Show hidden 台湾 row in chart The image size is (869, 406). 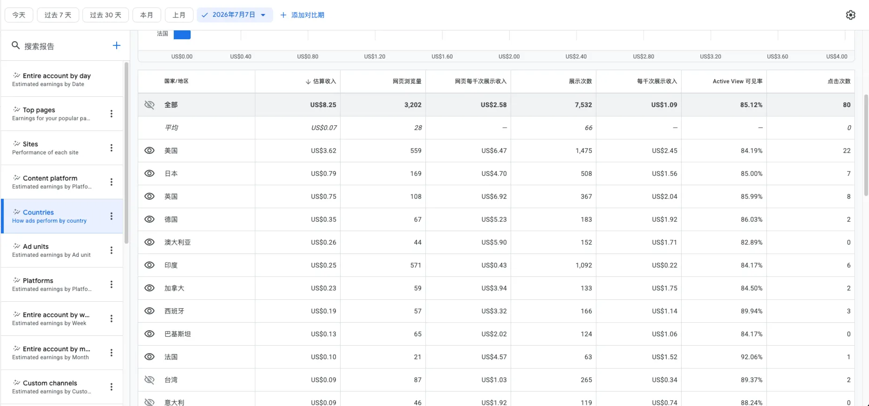point(149,380)
